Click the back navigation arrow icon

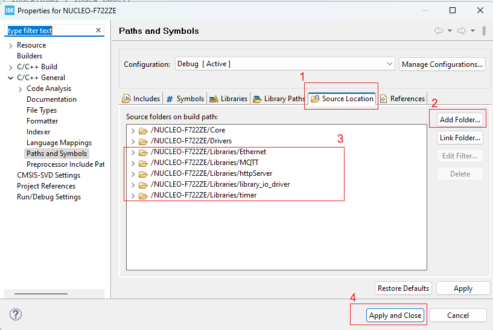pos(439,31)
